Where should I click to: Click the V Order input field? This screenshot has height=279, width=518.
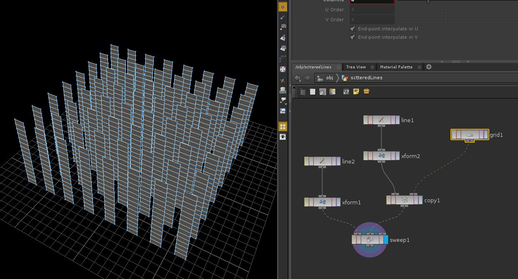(x=372, y=20)
